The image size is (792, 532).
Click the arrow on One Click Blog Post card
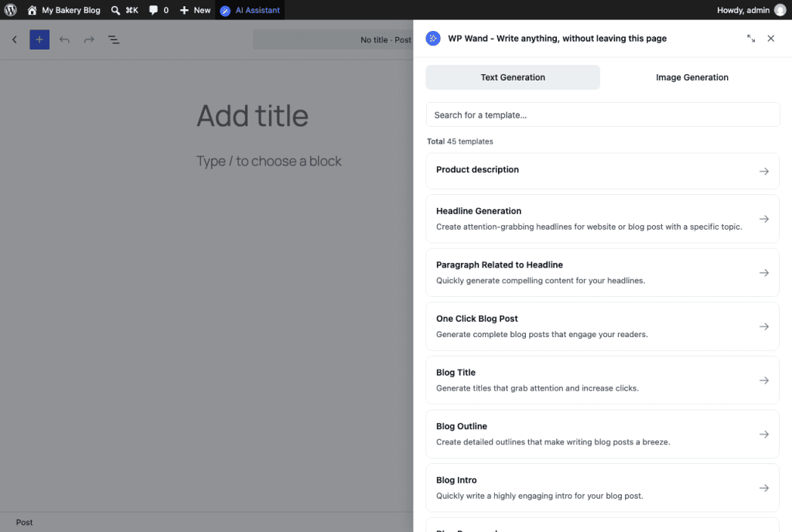pyautogui.click(x=763, y=326)
